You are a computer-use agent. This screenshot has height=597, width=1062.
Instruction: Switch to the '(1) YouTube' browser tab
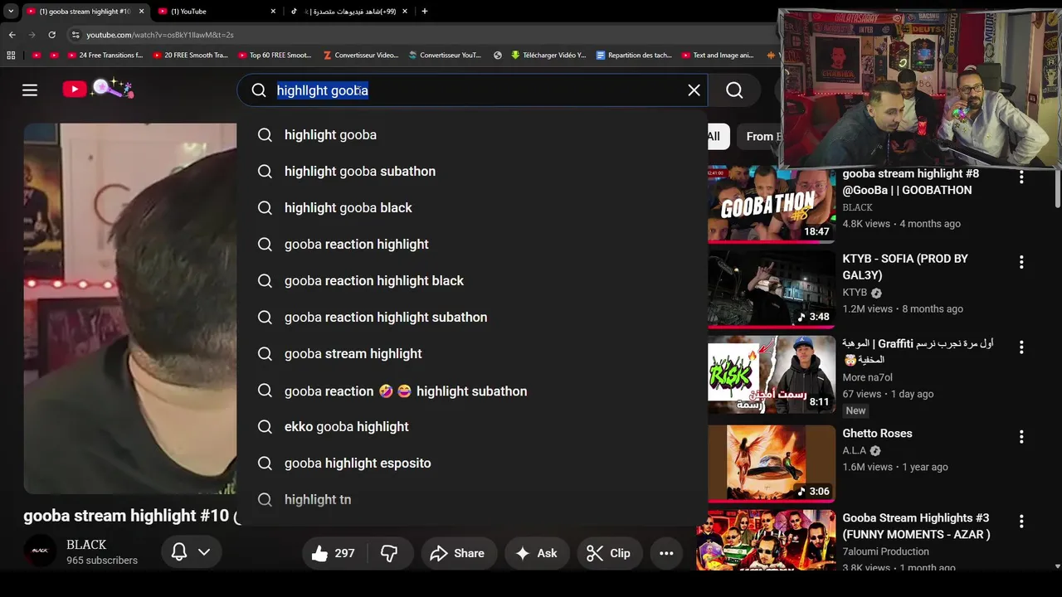click(x=216, y=12)
